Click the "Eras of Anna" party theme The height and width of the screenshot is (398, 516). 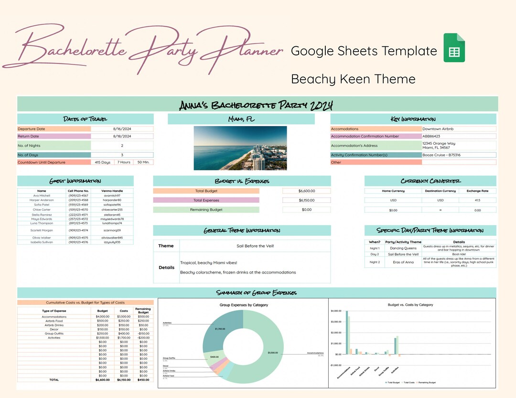(x=403, y=262)
